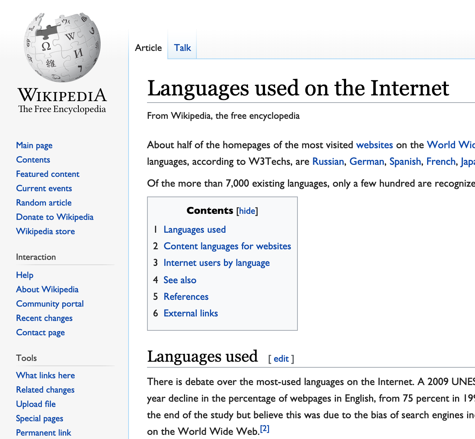Navigate to the See also section
Screen dimensions: 475x439
[x=180, y=280]
